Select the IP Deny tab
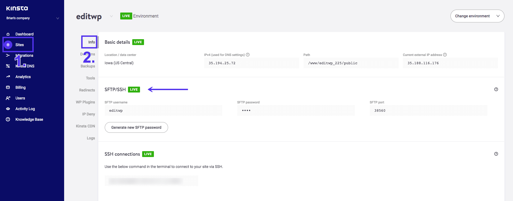 point(88,114)
